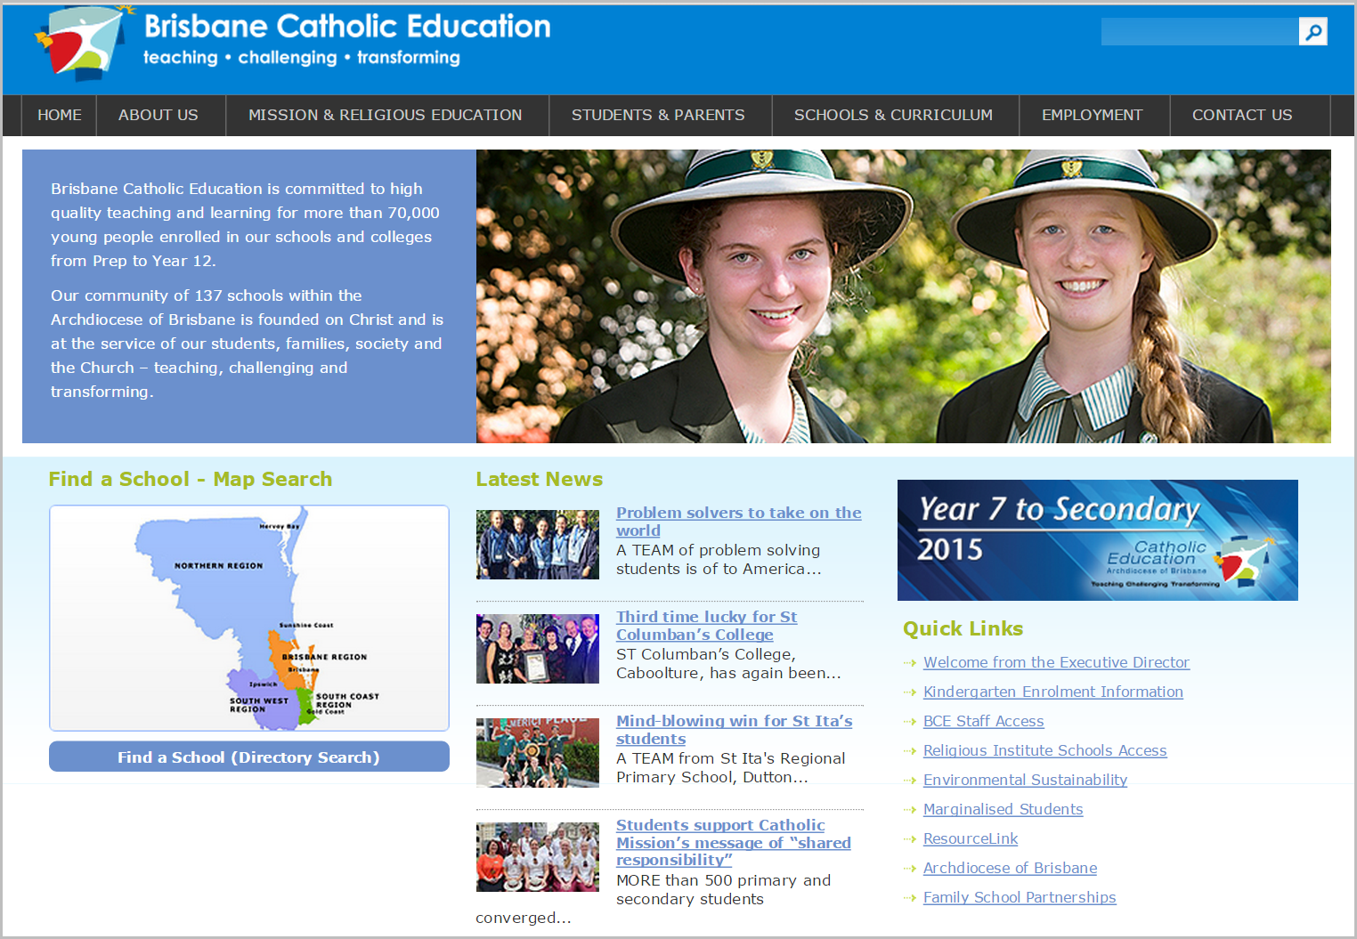Click the Quick Links heading
Viewport: 1357px width, 939px height.
click(x=963, y=628)
